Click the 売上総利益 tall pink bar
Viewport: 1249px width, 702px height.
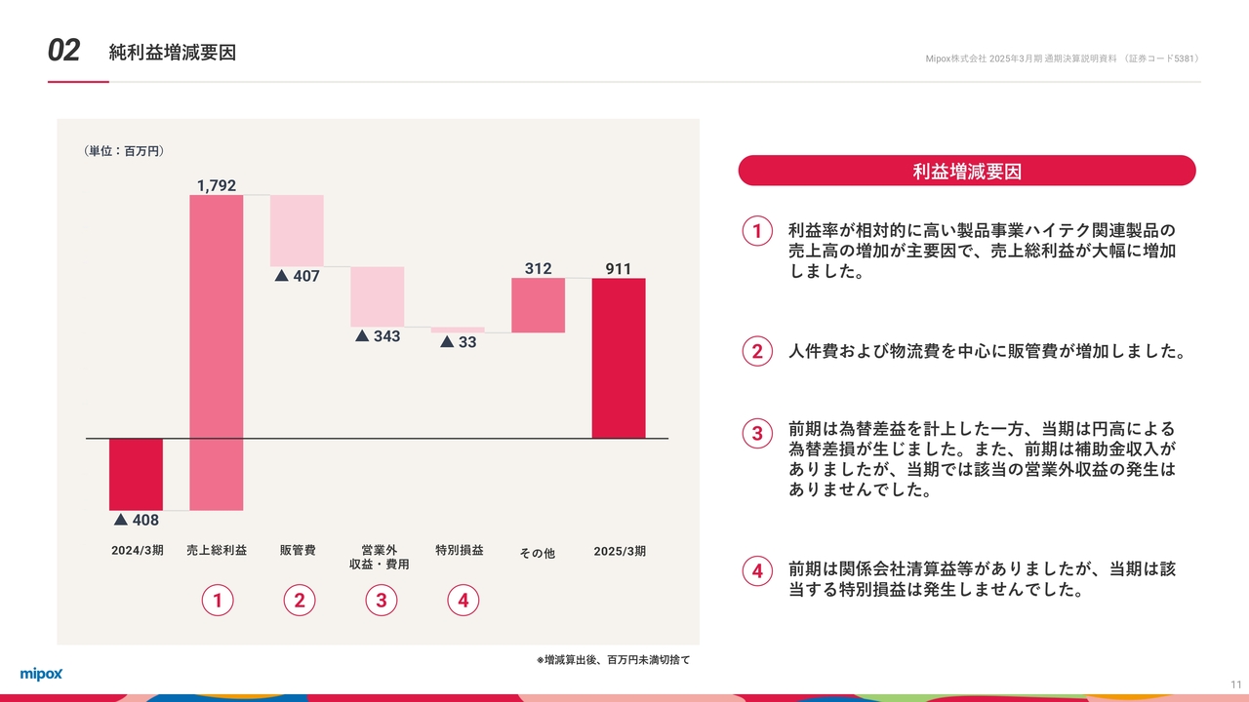click(x=217, y=352)
